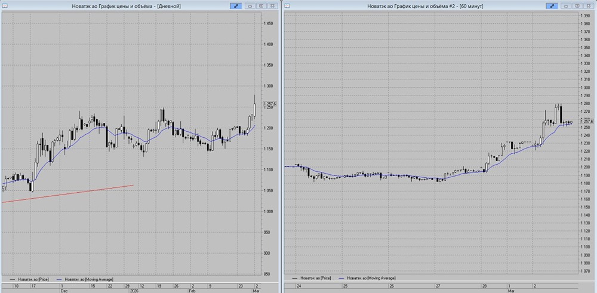Click the red trend line on the daily chart
This screenshot has width=597, height=293.
pos(69,194)
